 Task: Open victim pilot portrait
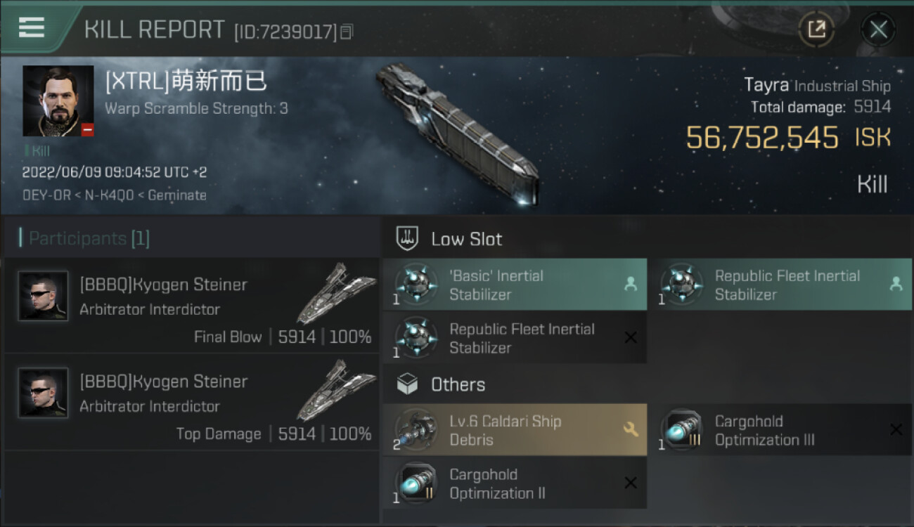(x=58, y=100)
